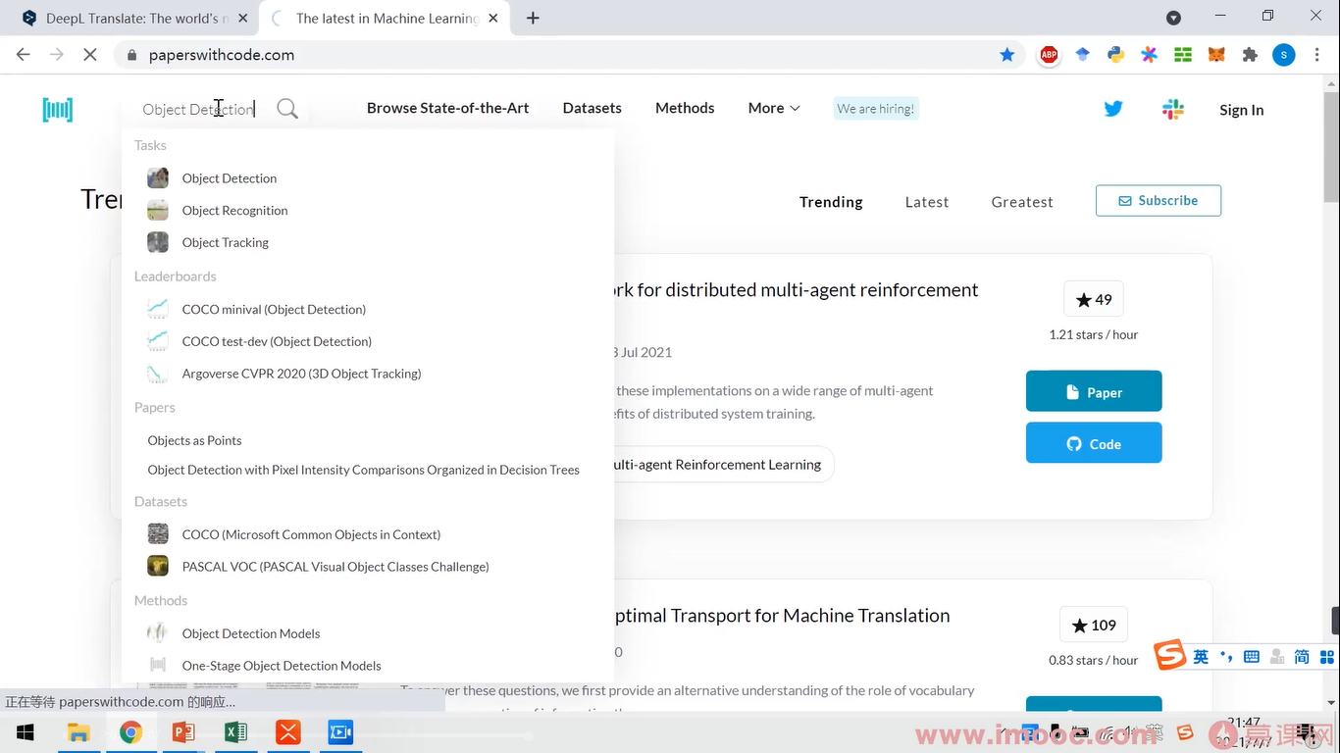Click the We are hiring! badge
The image size is (1340, 753).
(876, 109)
